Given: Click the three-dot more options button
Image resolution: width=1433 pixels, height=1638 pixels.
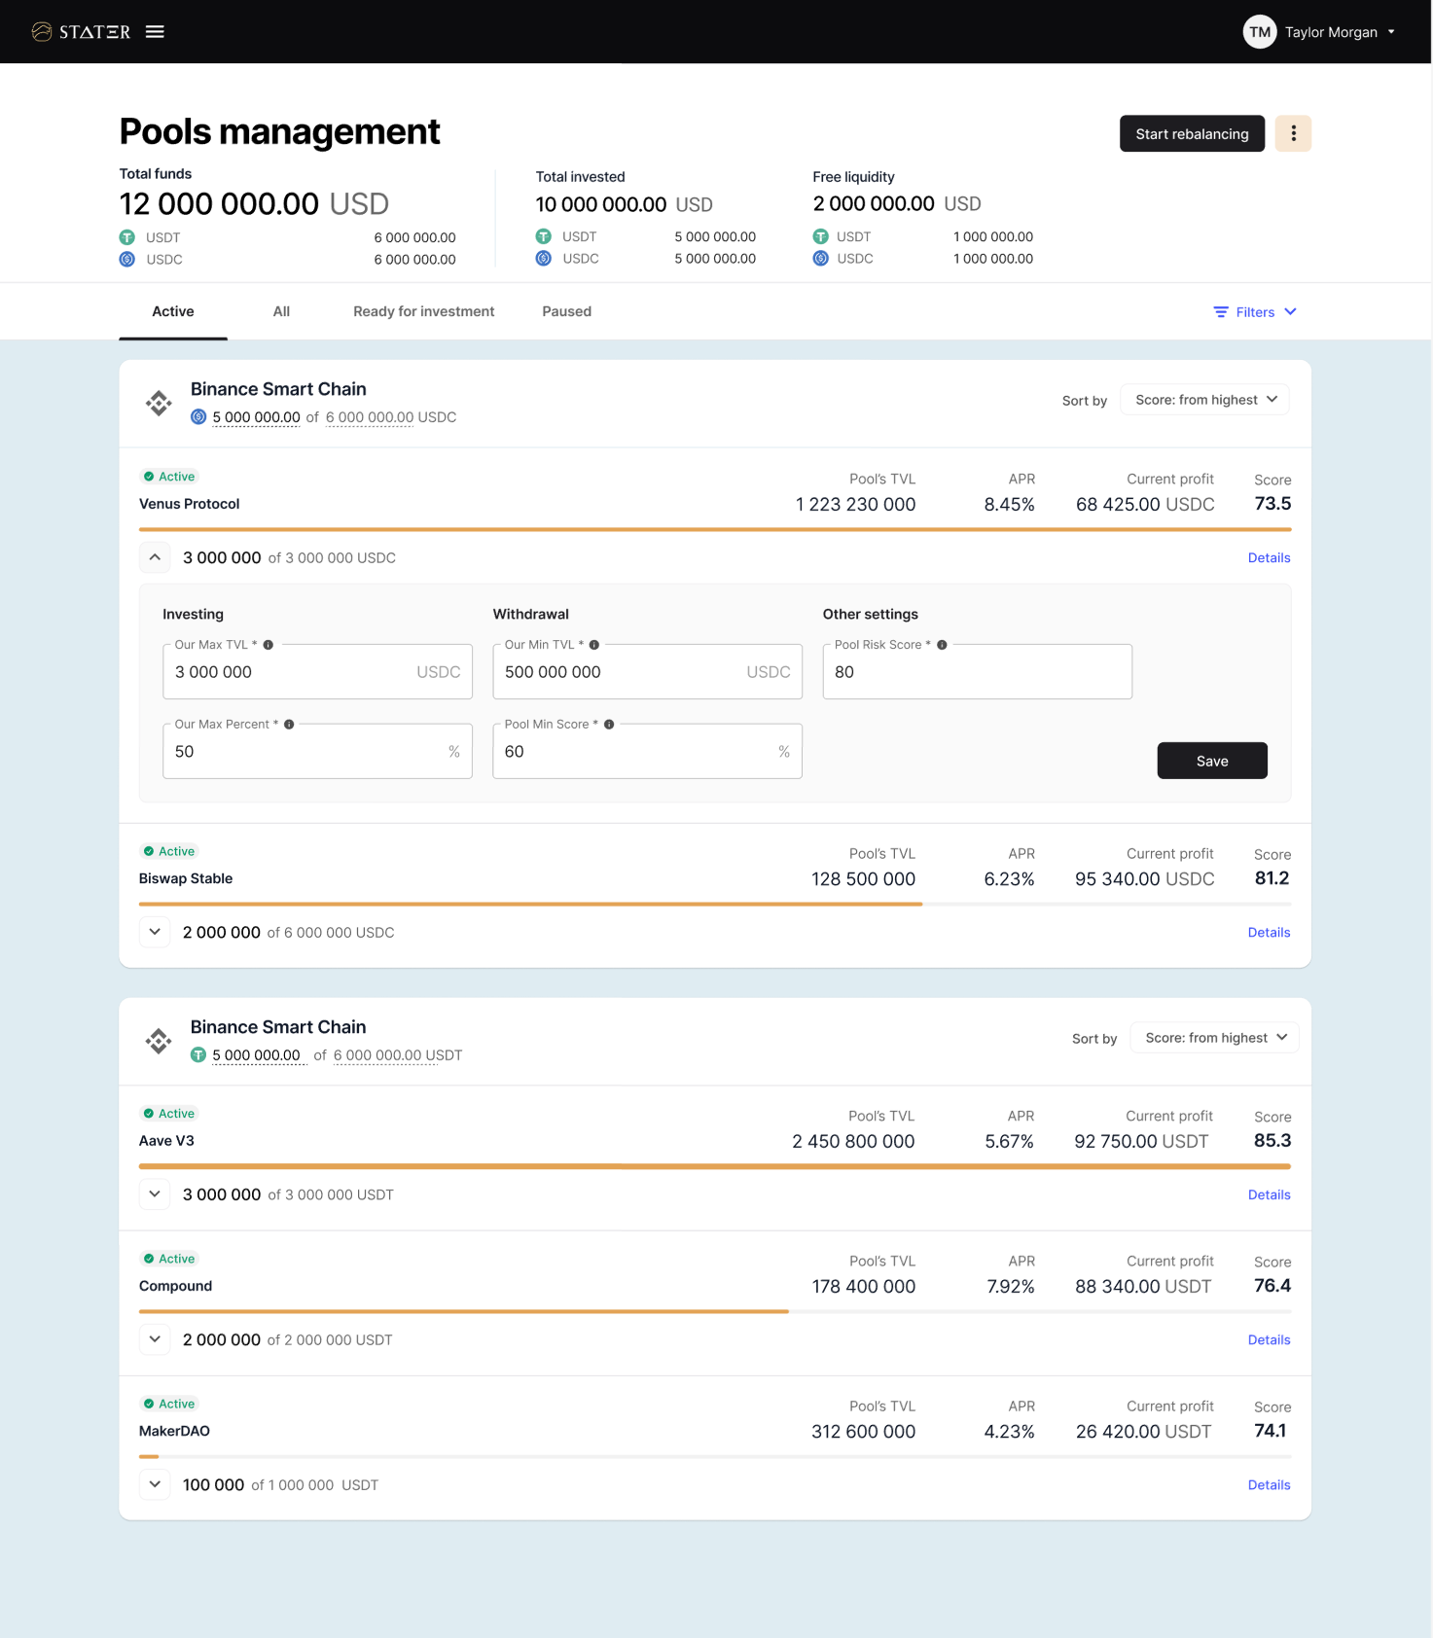Looking at the screenshot, I should pyautogui.click(x=1293, y=133).
